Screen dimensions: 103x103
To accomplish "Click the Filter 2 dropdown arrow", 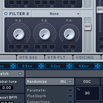I will point(78,14).
